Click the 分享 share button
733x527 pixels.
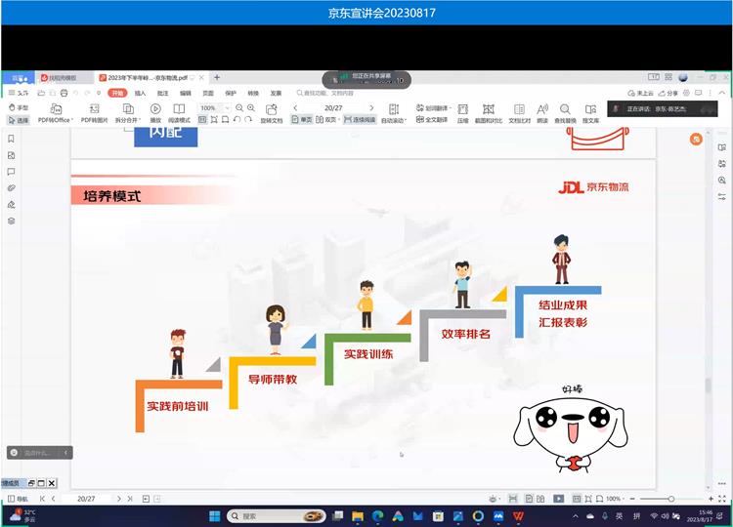670,93
